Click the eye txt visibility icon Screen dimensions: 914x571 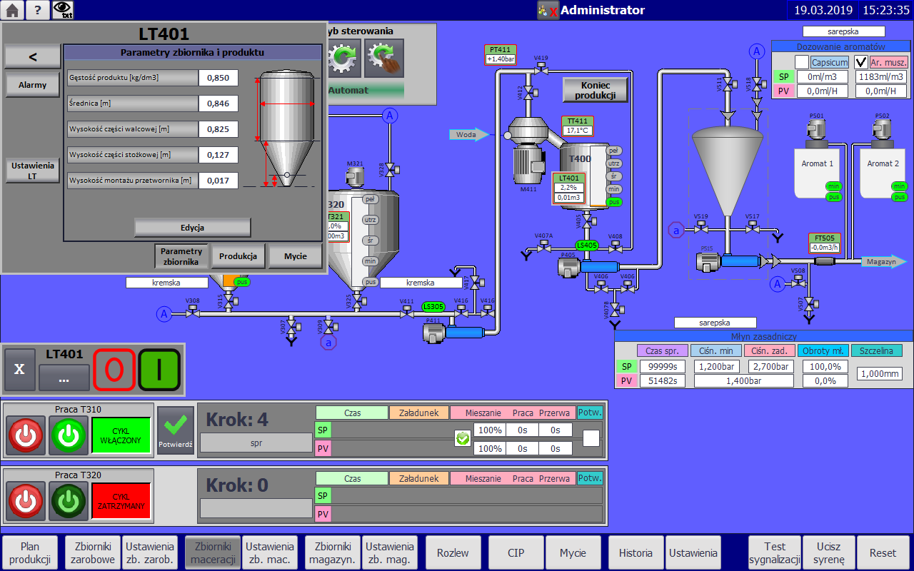pos(63,10)
